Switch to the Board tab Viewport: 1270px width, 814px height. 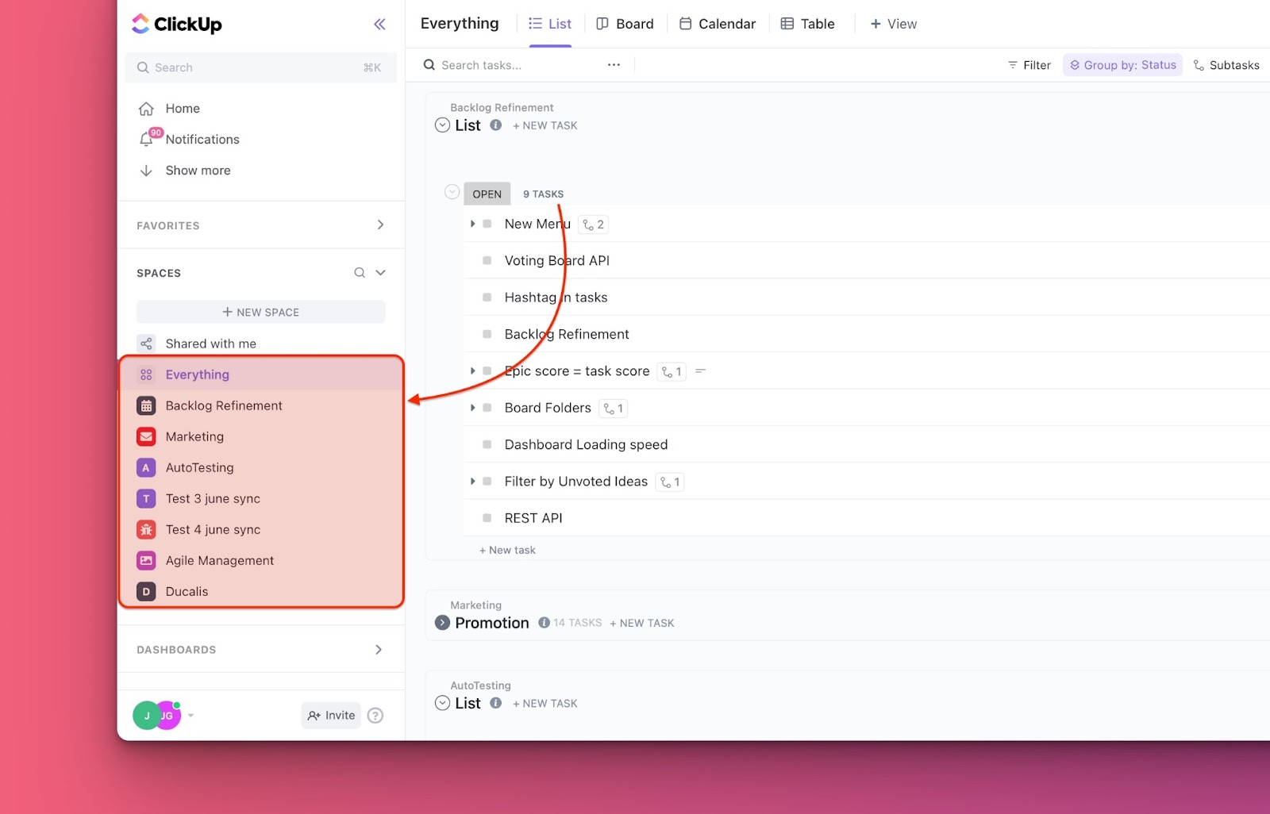coord(625,24)
